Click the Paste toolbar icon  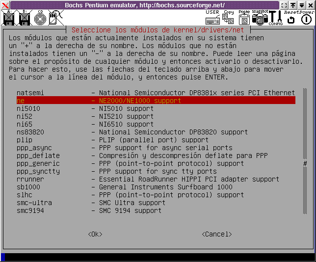tap(244, 18)
